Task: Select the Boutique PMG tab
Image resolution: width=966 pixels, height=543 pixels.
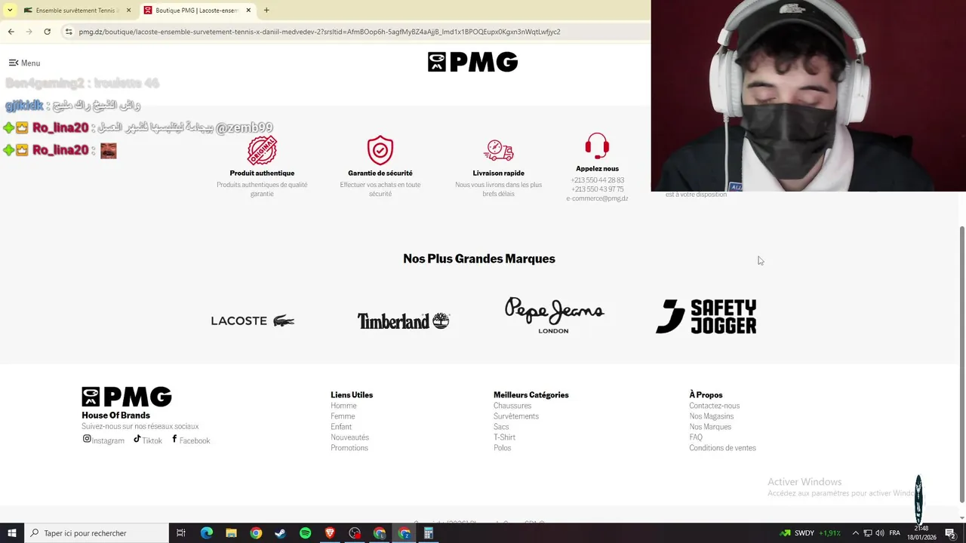Action: (x=197, y=11)
